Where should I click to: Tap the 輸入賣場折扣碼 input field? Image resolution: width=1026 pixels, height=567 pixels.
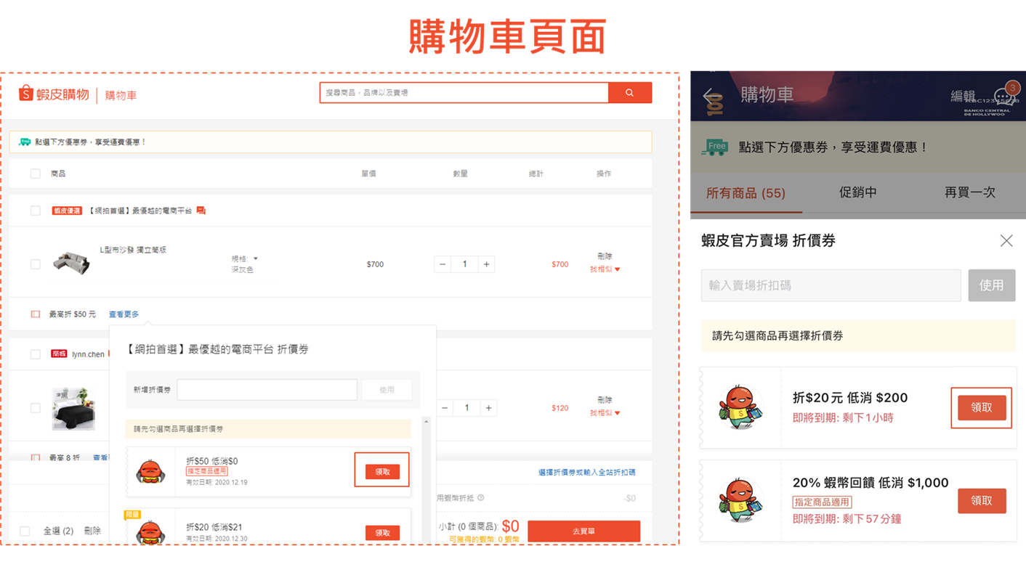click(x=831, y=285)
